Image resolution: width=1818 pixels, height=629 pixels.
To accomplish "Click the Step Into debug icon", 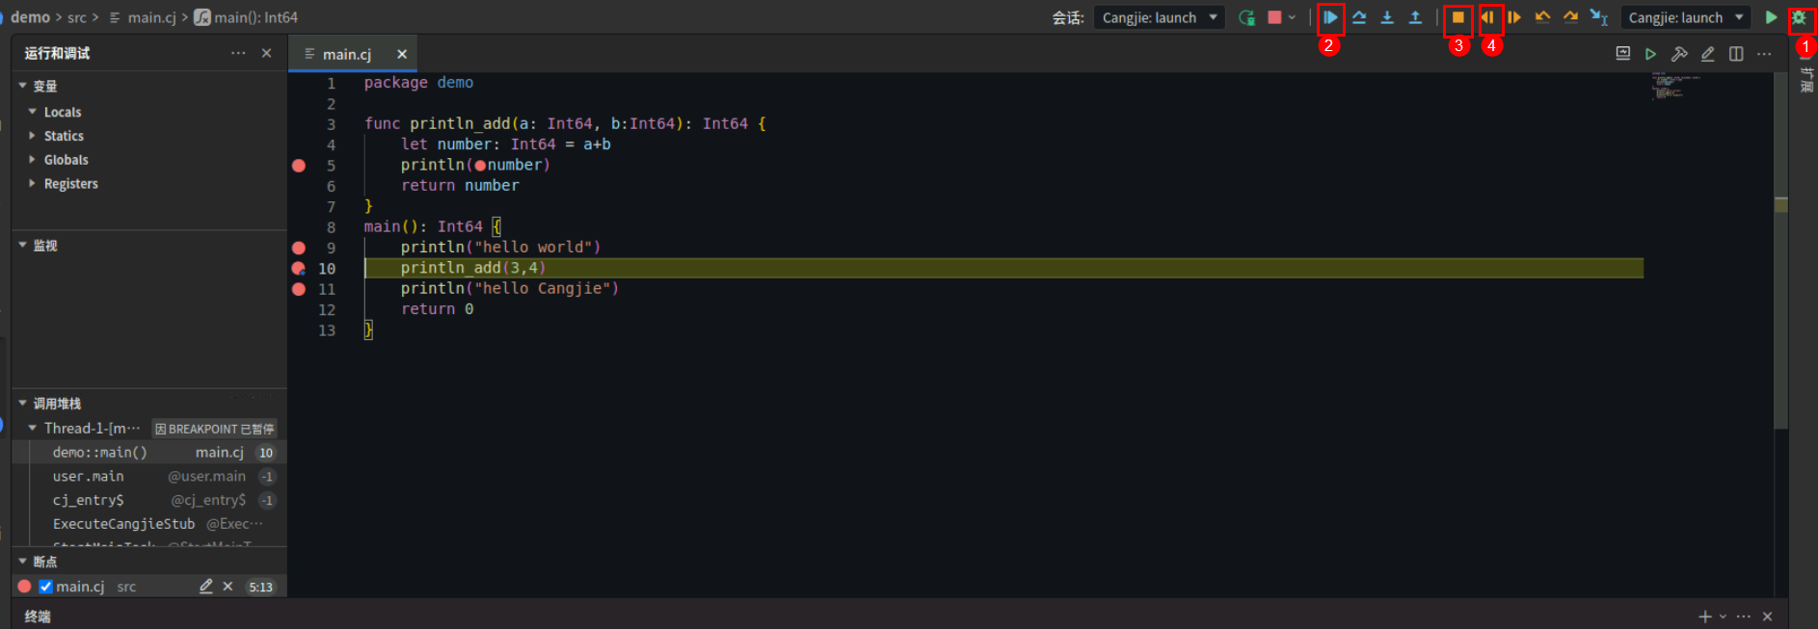I will 1387,17.
